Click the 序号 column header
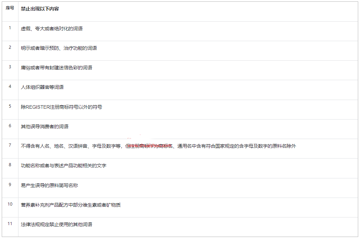 click(10, 8)
